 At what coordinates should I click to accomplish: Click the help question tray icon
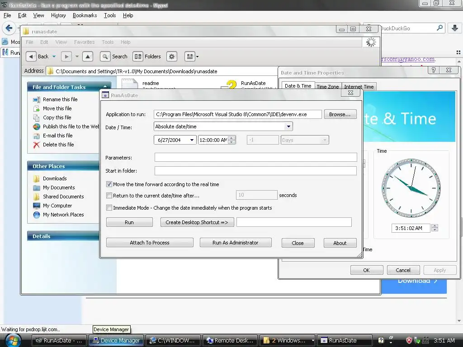pyautogui.click(x=381, y=340)
